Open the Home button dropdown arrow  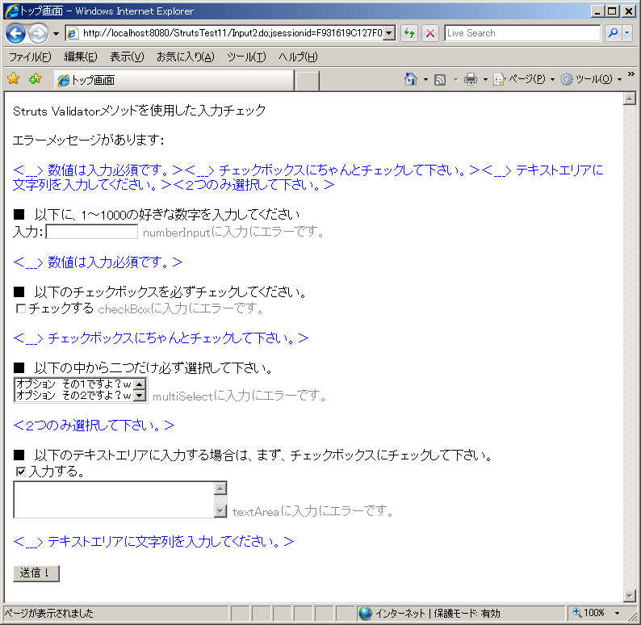pos(425,79)
